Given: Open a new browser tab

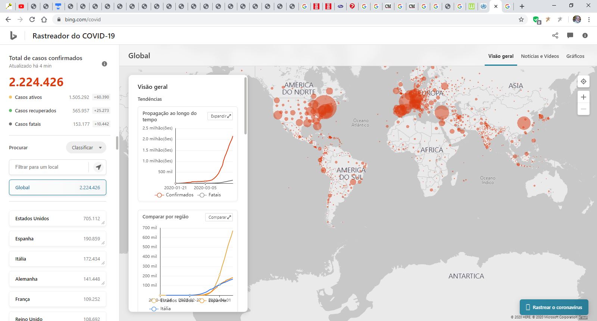Looking at the screenshot, I should pos(522,6).
